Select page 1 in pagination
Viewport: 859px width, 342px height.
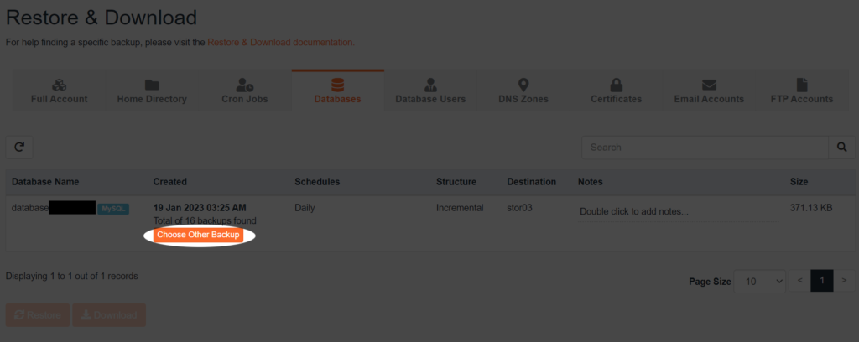pos(822,282)
